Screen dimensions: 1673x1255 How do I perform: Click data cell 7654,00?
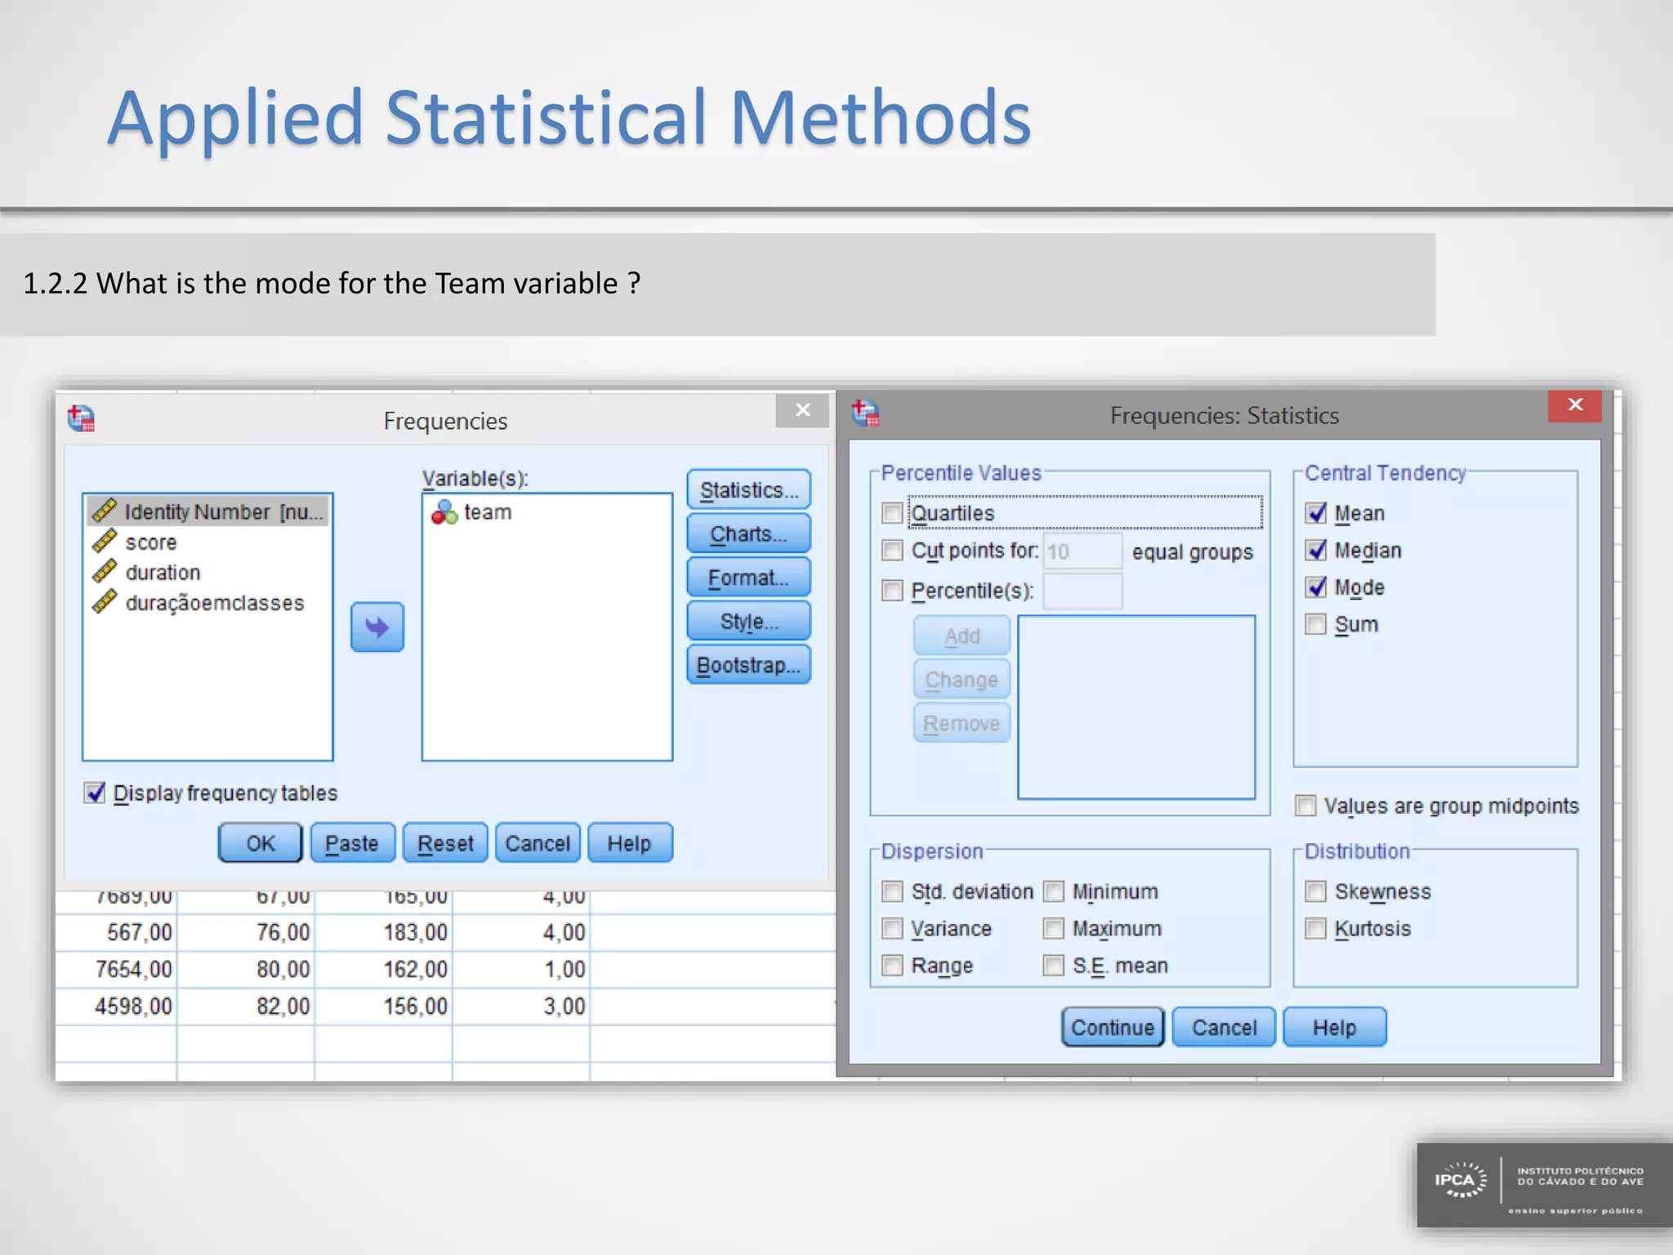[116, 969]
